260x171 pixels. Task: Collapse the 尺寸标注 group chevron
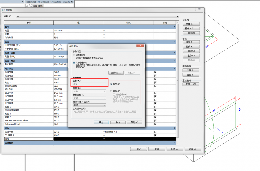tap(174, 68)
